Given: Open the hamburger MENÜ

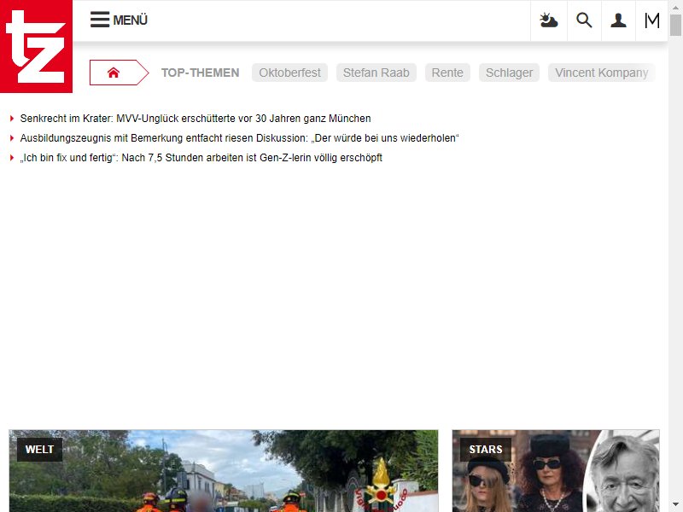Looking at the screenshot, I should pyautogui.click(x=119, y=20).
